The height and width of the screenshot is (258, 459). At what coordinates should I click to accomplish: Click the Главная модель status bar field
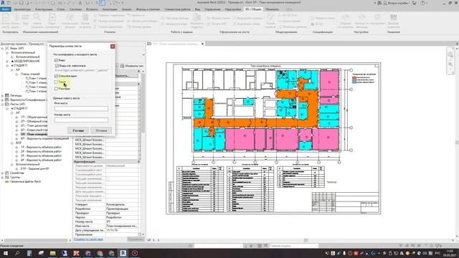click(293, 246)
